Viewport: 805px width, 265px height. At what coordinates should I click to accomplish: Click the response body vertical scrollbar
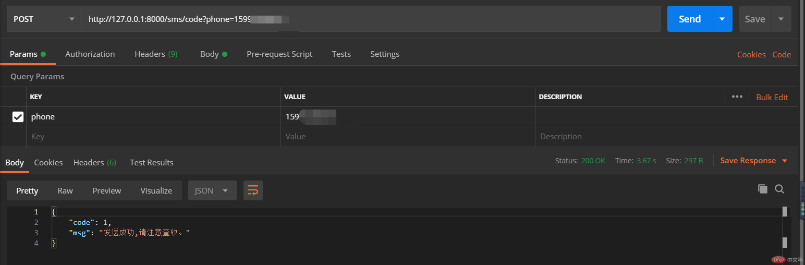coord(785,230)
